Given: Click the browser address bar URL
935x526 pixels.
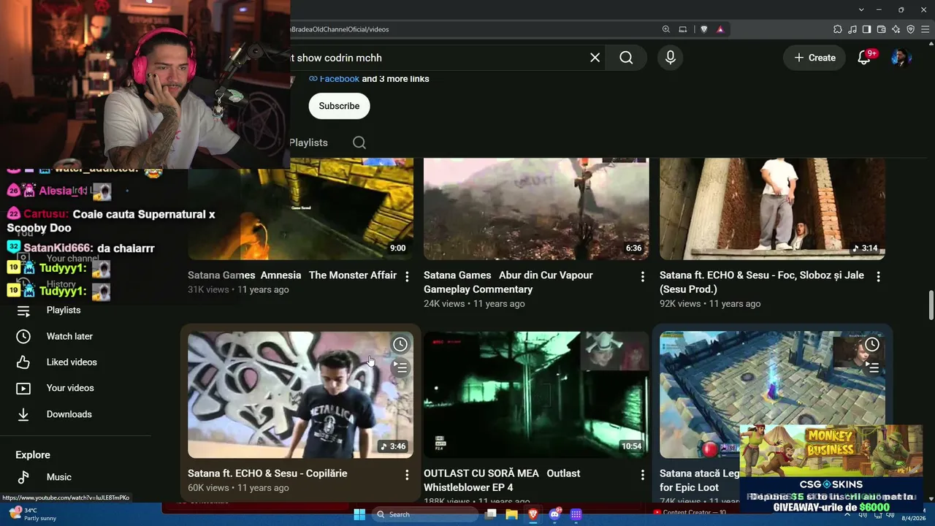Looking at the screenshot, I should [340, 29].
